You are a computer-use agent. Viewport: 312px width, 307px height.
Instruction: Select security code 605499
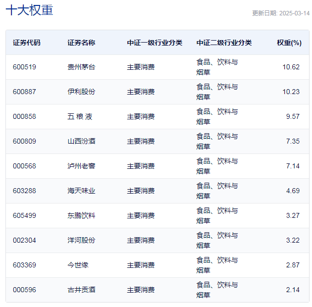coord(24,216)
